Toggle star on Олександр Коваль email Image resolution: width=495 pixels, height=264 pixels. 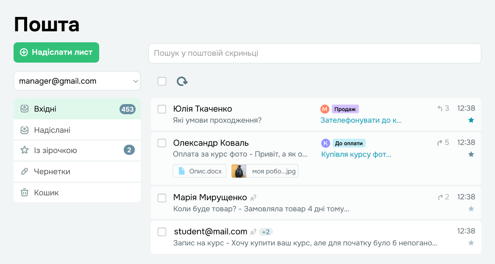[x=471, y=154]
